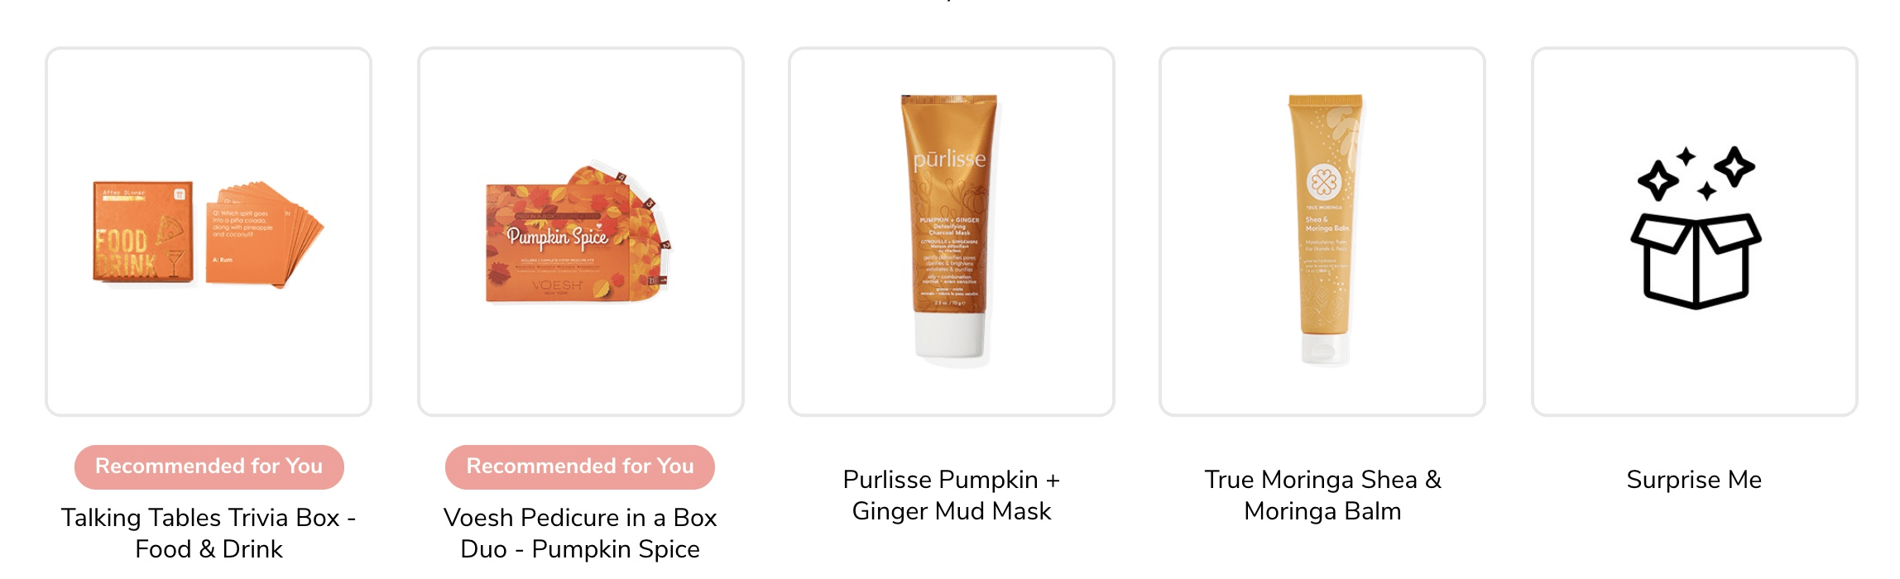Select the True Moringa balm tube image
Screen dimensions: 1900x579
click(x=1323, y=229)
